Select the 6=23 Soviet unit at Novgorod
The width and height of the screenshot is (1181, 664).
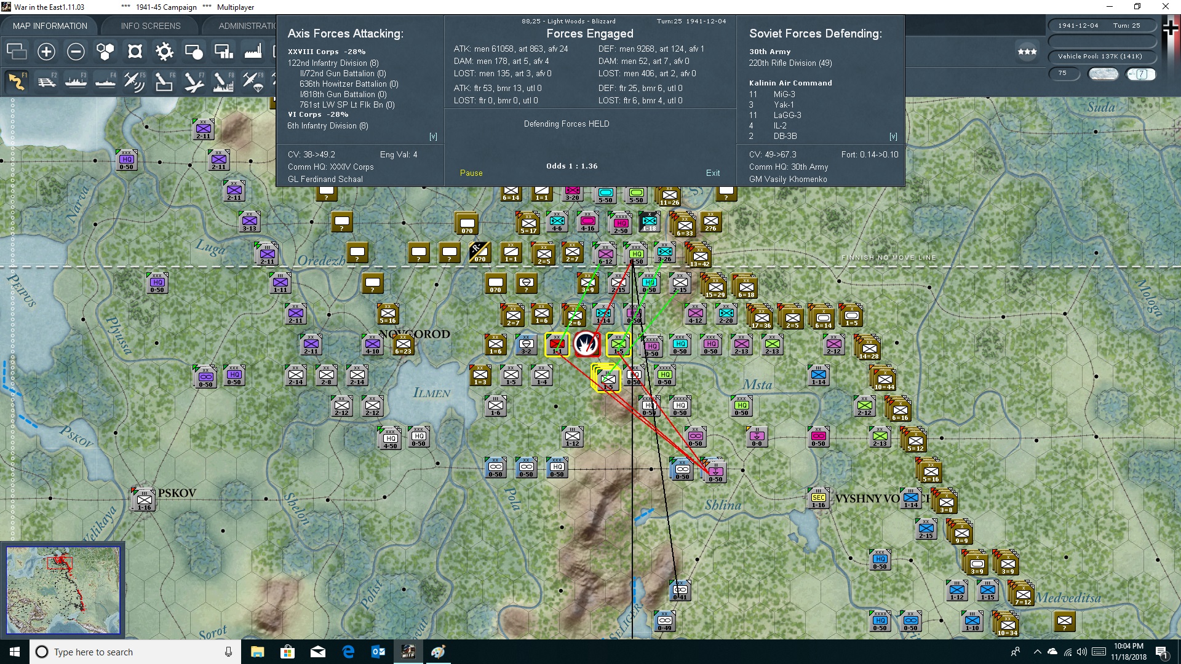pos(403,345)
